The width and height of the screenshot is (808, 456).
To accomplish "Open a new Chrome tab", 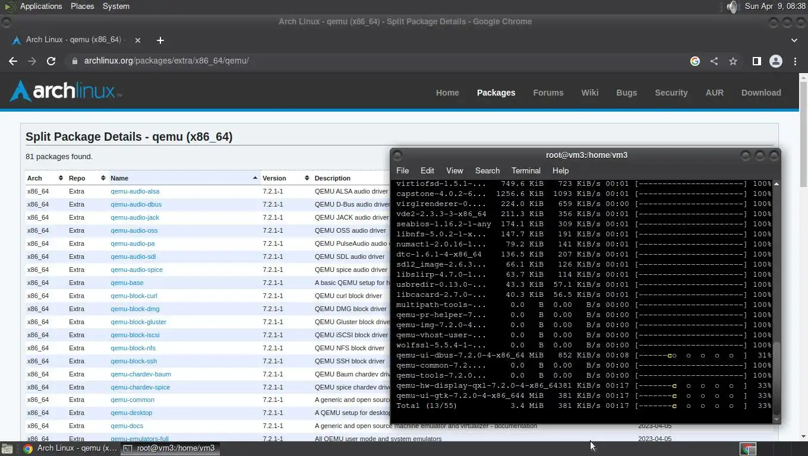I will (160, 40).
